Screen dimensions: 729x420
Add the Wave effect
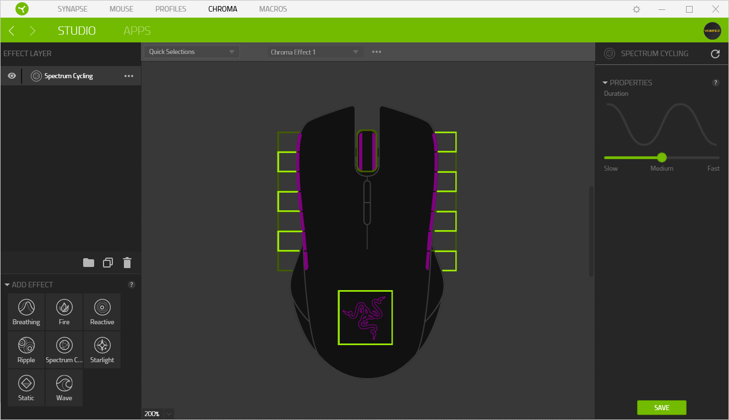click(x=64, y=388)
